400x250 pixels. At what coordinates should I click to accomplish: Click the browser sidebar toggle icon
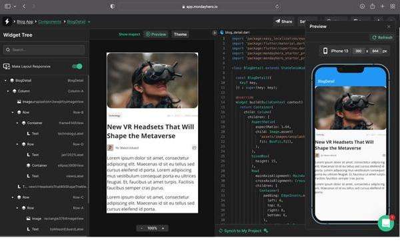point(7,7)
